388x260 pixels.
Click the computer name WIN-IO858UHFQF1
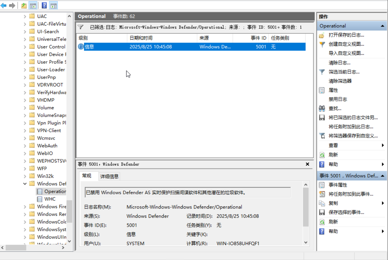(238, 244)
